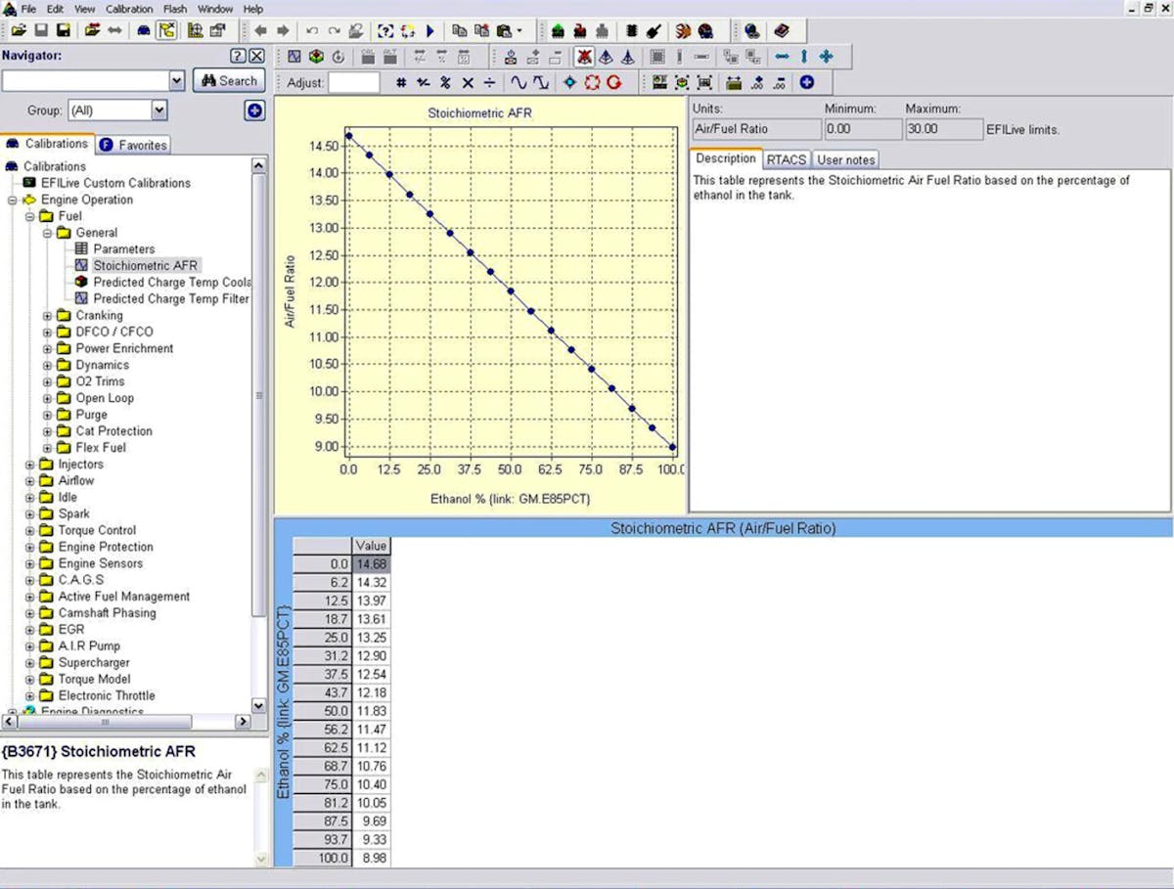Click the Search button in the Navigator panel
This screenshot has width=1174, height=889.
229,80
